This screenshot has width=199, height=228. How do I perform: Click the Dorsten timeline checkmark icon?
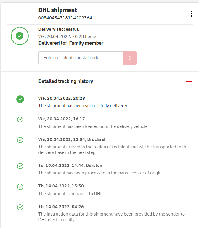[x=20, y=166]
